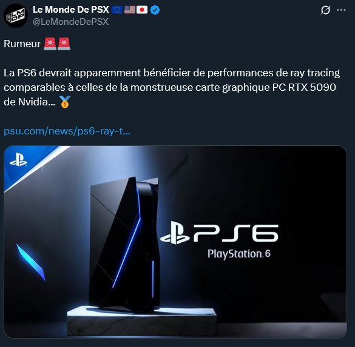Click the second red siren emoji
The image size is (355, 347).
click(64, 44)
